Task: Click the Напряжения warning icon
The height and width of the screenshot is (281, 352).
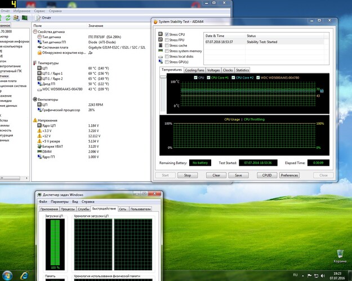Action: 35,120
